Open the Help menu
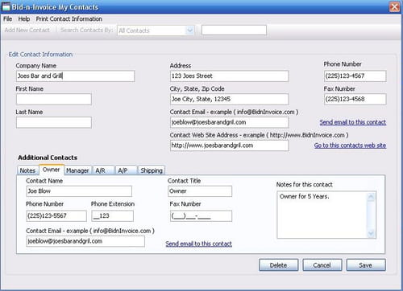 pyautogui.click(x=24, y=19)
